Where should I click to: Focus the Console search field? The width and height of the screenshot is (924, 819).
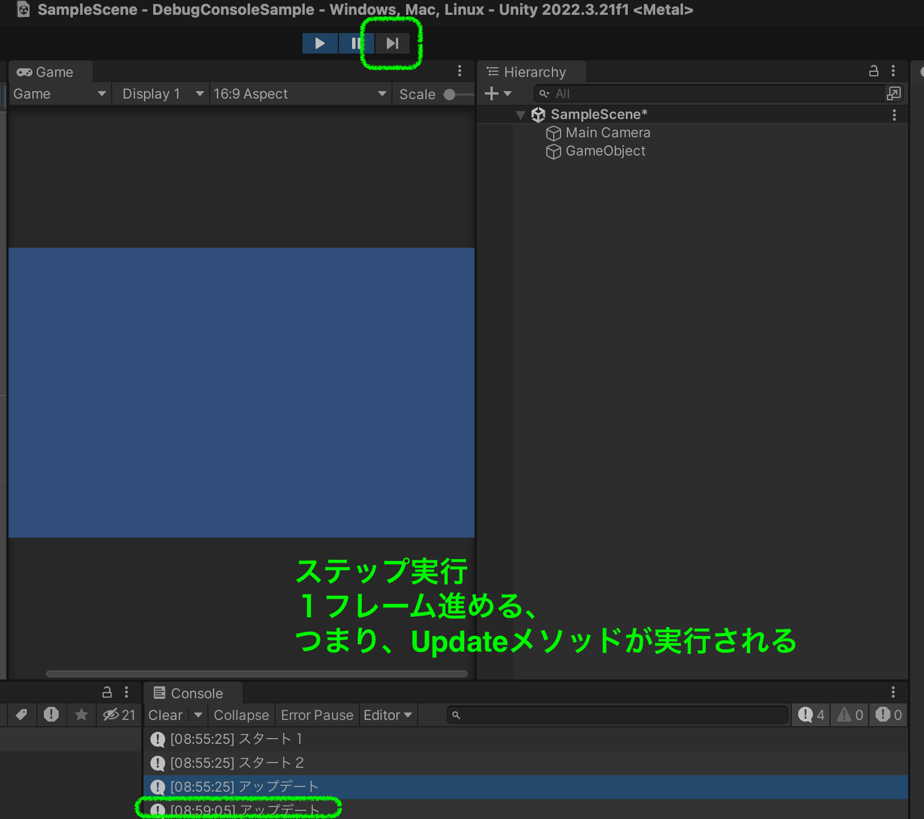(618, 715)
